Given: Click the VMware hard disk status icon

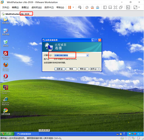Looking at the screenshot, I should click(122, 138).
